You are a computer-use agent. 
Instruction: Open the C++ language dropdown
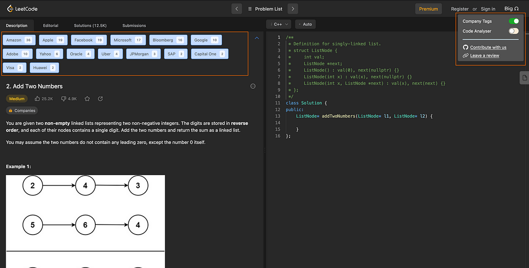coord(279,24)
